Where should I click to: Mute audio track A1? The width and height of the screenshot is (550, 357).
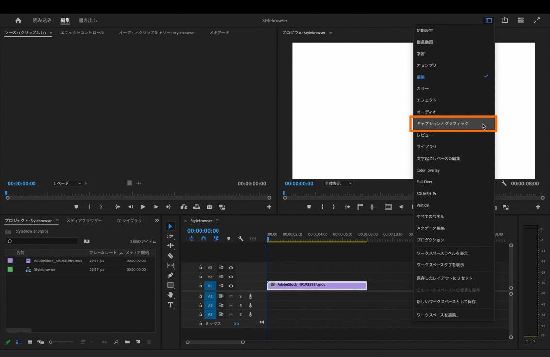(231, 296)
